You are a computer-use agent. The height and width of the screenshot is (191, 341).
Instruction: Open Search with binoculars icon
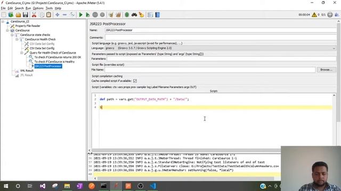click(x=134, y=15)
